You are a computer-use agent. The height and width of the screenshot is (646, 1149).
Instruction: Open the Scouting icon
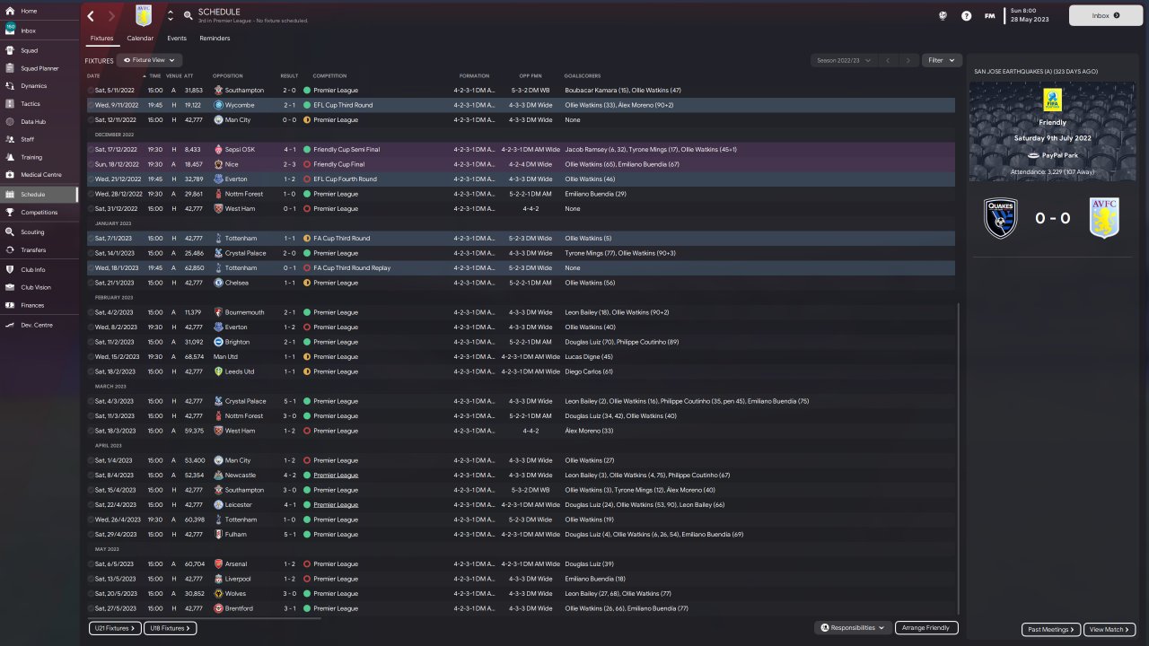pyautogui.click(x=10, y=232)
